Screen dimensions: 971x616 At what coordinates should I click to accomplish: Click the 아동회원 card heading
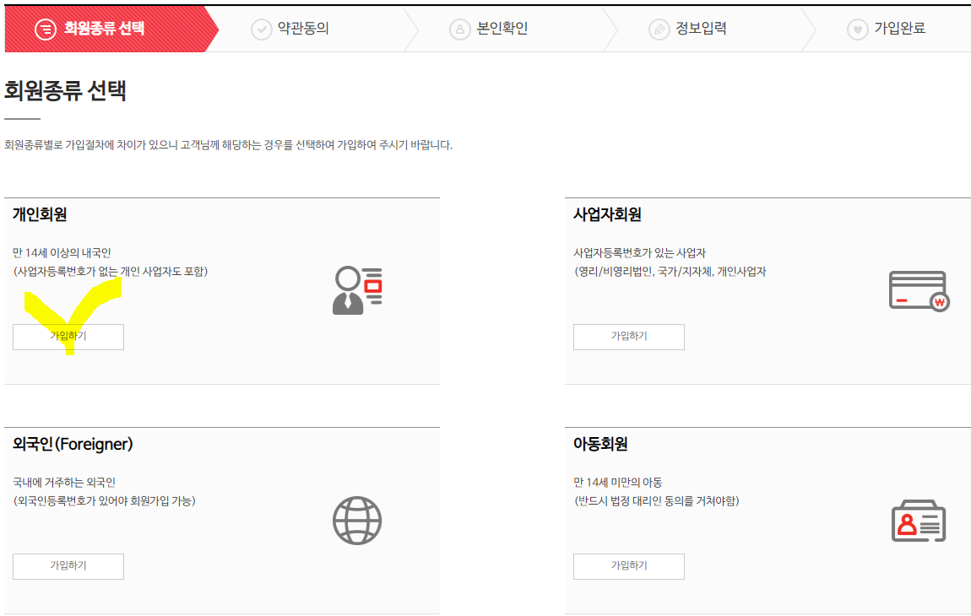600,445
